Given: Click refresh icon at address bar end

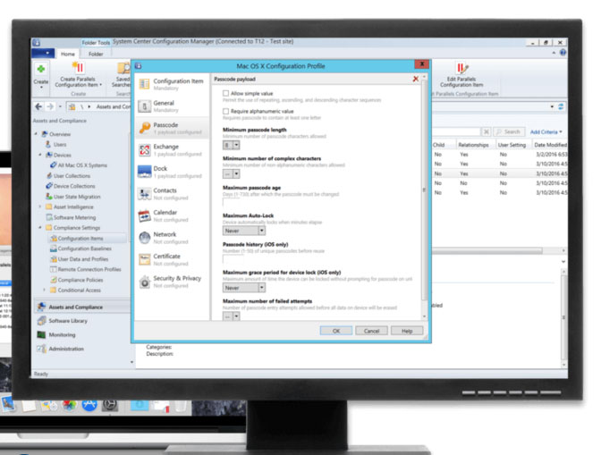Looking at the screenshot, I should coord(561,106).
